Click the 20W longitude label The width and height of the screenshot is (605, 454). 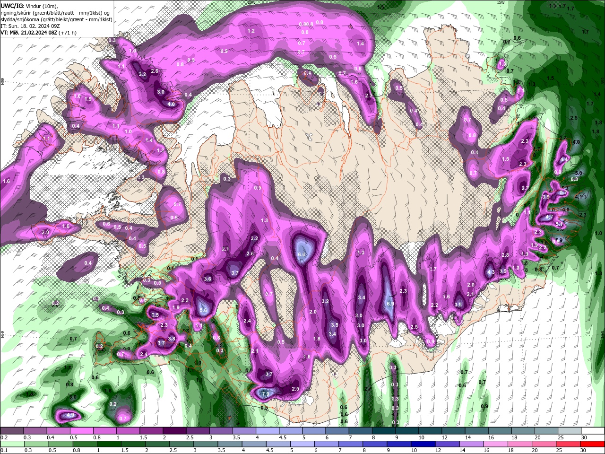pyautogui.click(x=251, y=2)
